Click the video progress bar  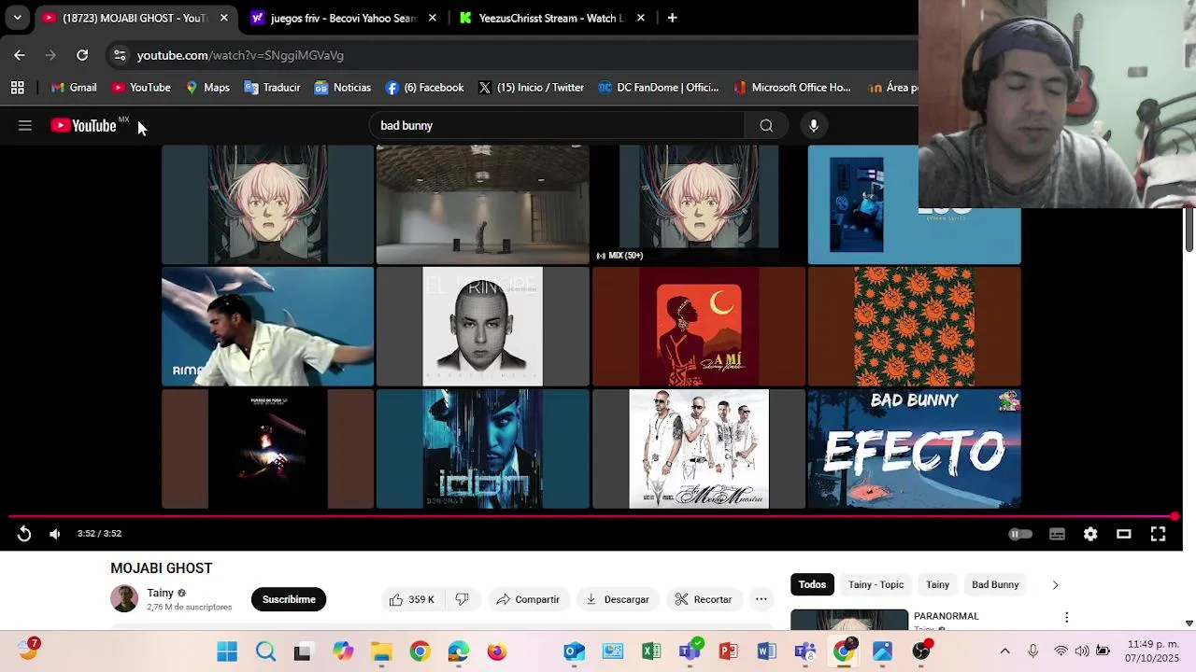click(592, 516)
